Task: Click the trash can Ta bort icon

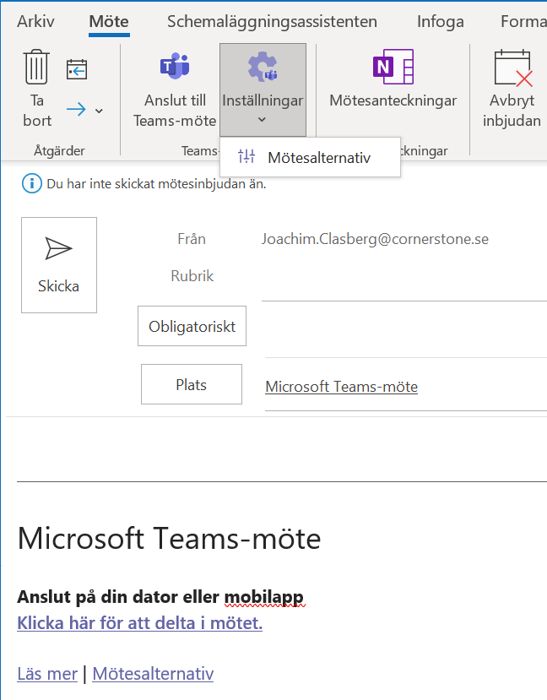Action: [x=36, y=68]
